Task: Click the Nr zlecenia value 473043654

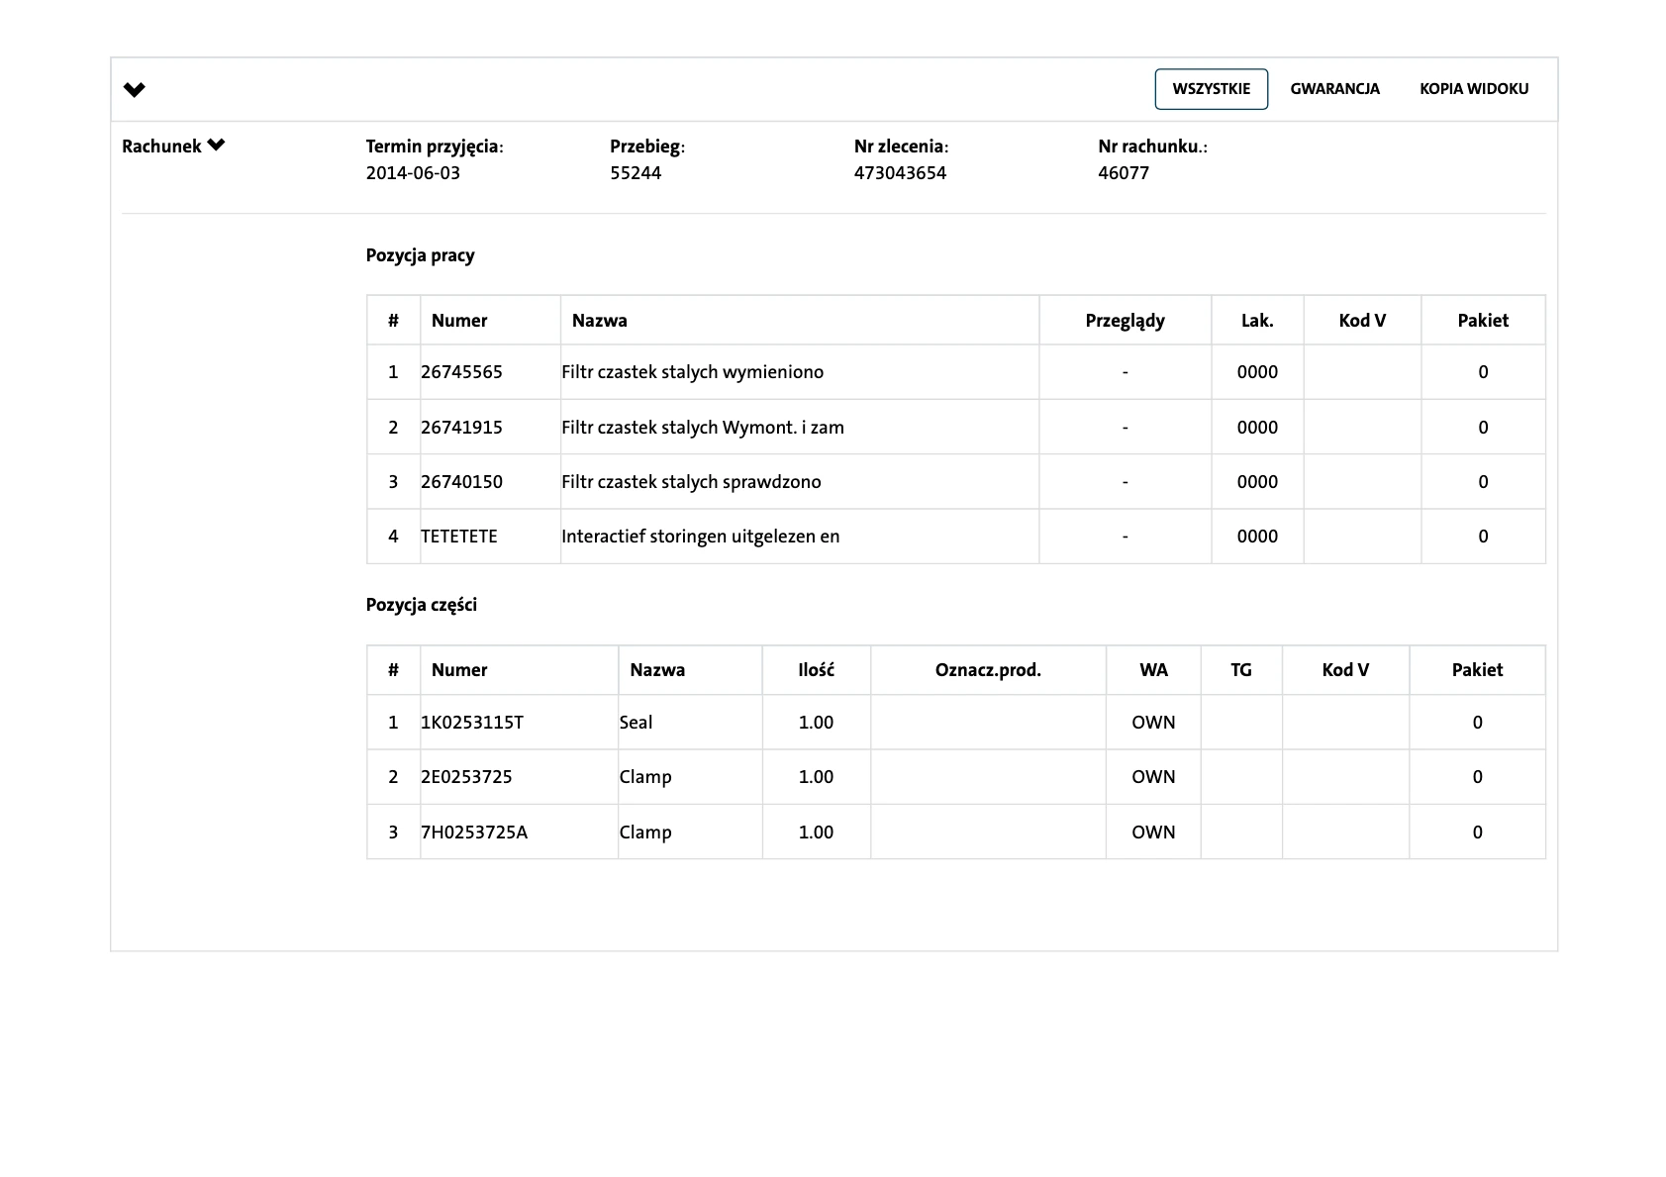Action: [900, 173]
